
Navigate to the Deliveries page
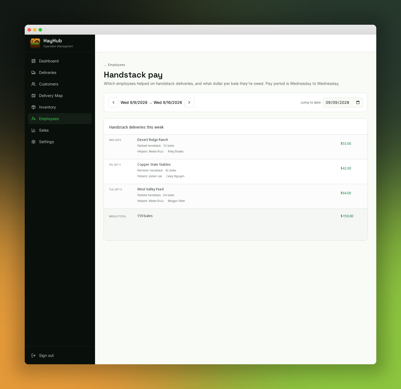tap(60, 73)
